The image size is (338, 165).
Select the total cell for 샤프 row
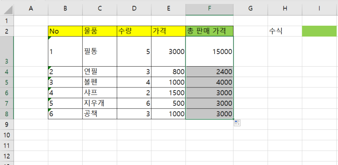pos(209,93)
